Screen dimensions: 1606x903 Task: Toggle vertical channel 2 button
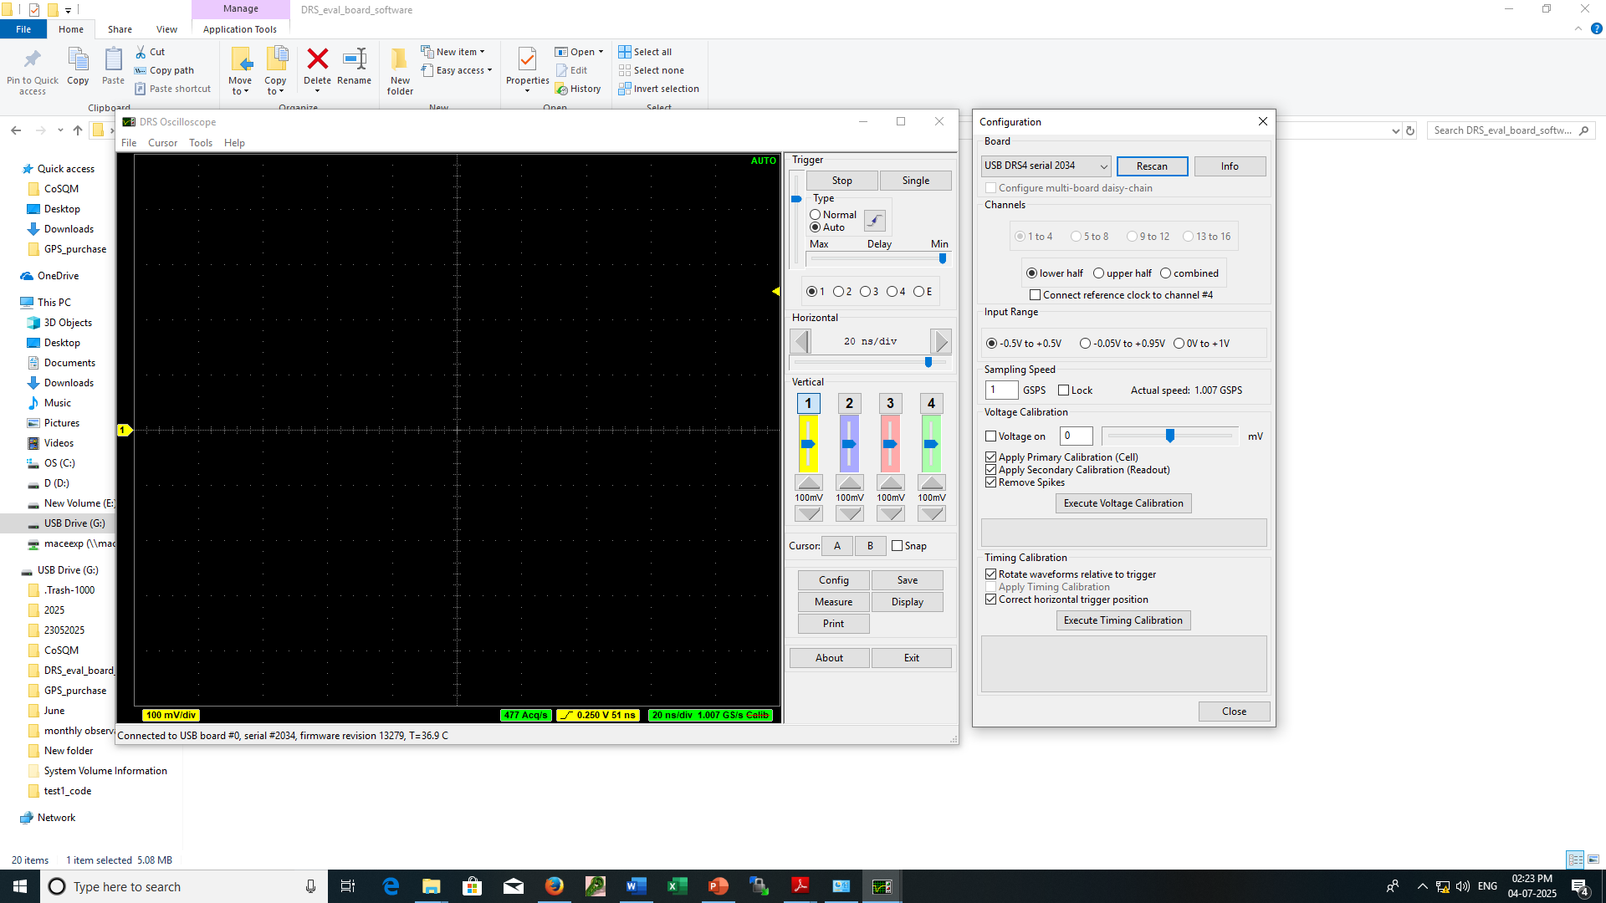849,403
